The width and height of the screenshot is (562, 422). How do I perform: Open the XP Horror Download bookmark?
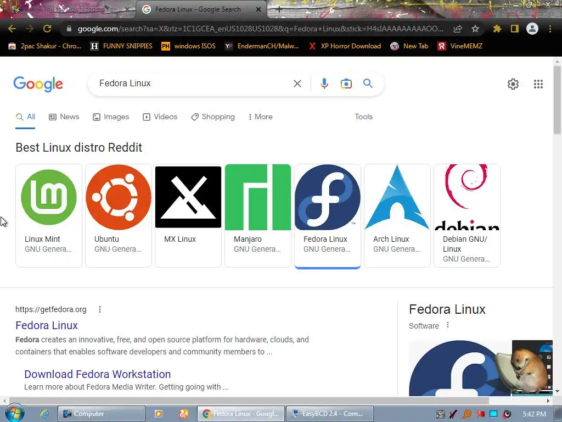pos(345,46)
